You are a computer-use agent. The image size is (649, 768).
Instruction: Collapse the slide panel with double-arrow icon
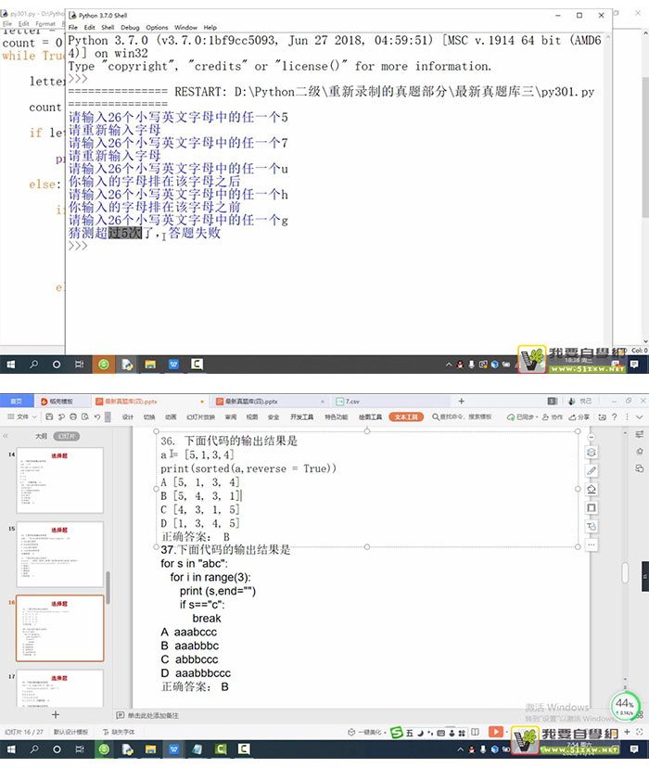[6, 435]
